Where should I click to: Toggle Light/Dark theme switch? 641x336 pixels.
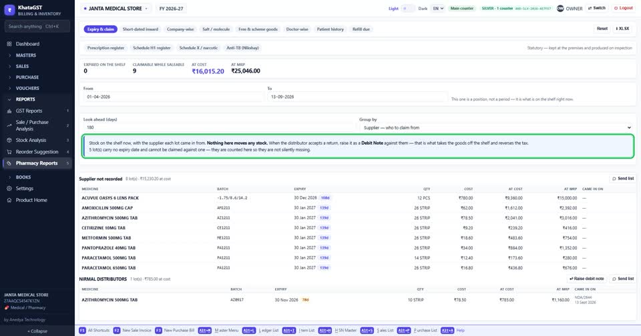[408, 8]
